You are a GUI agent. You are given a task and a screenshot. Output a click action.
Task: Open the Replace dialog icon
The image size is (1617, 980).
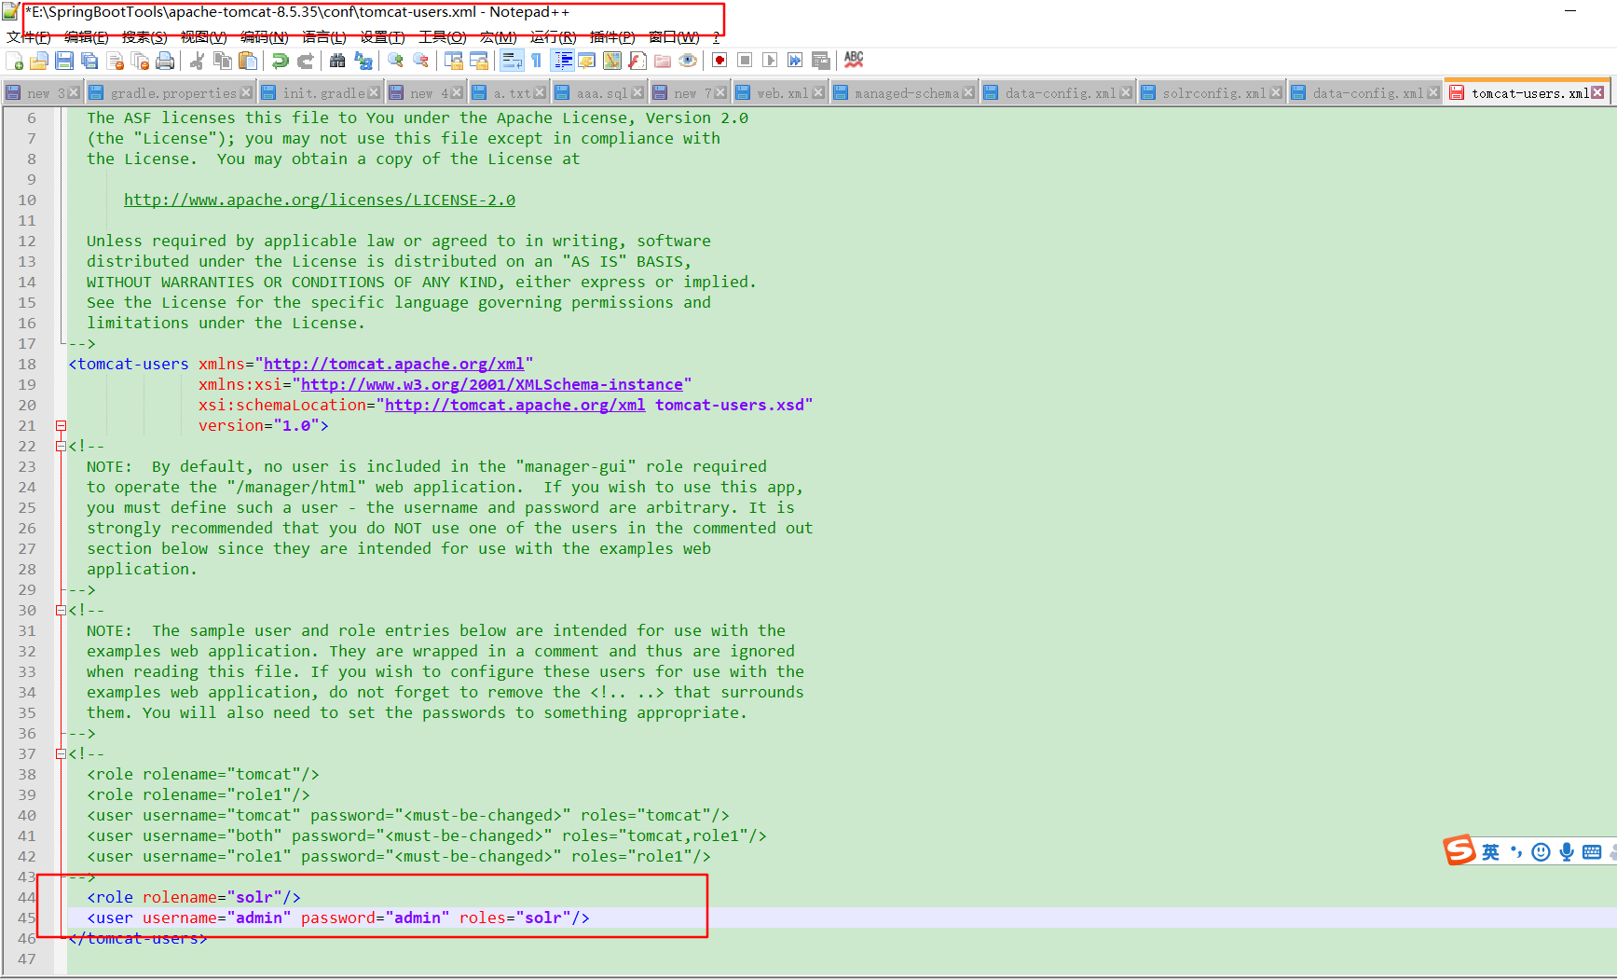tap(363, 62)
